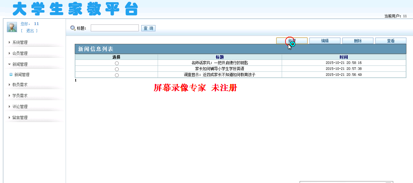
Task: Click the 退出 logout link
Action: pyautogui.click(x=30, y=31)
